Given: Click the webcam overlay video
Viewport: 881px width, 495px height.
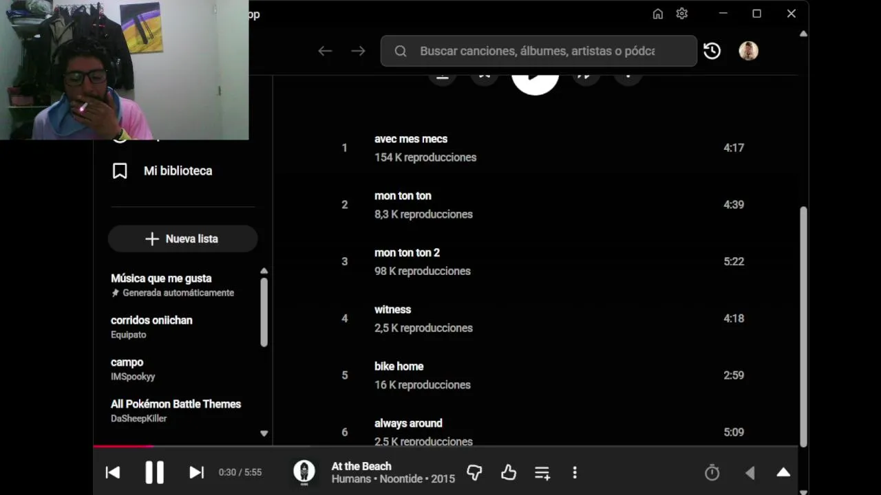Looking at the screenshot, I should coord(124,69).
